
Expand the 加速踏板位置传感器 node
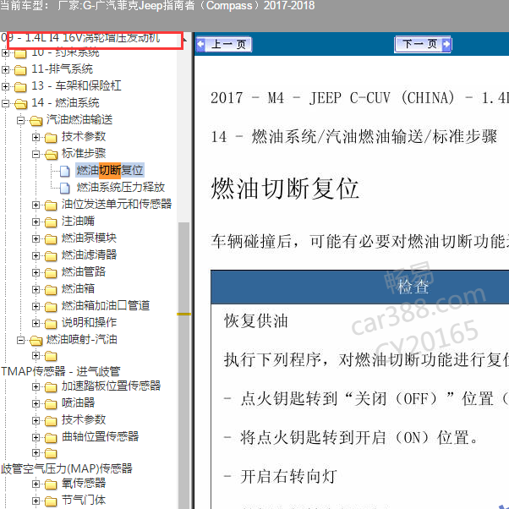click(x=36, y=386)
